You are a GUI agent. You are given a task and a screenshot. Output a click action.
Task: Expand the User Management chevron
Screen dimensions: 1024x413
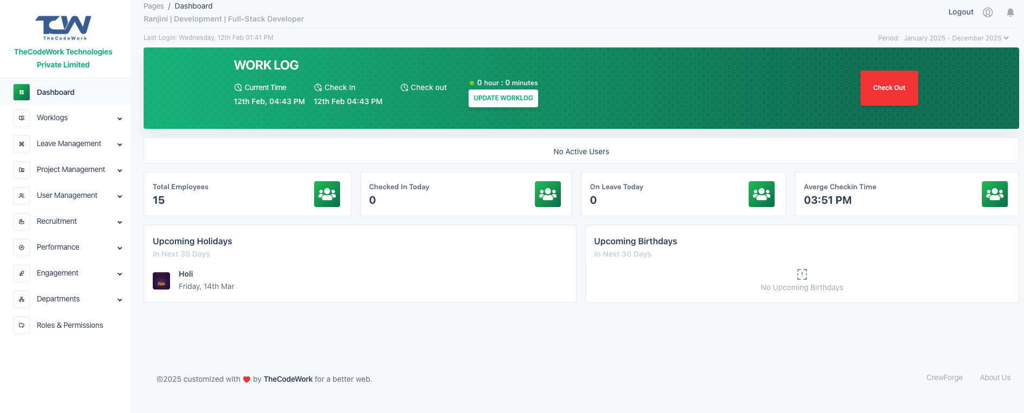[x=120, y=196]
